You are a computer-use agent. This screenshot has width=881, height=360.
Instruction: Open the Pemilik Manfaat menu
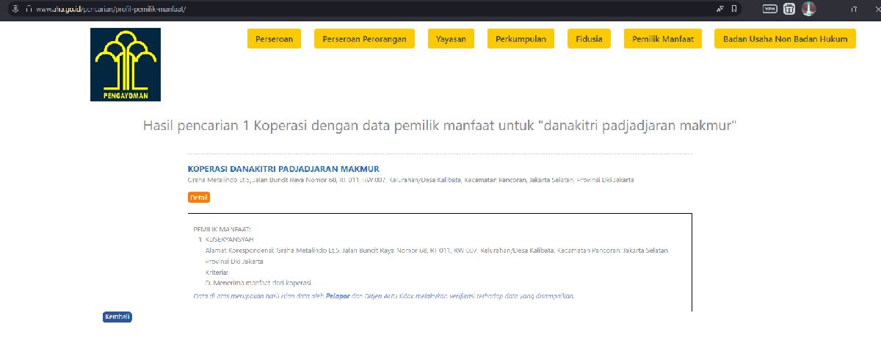coord(663,39)
